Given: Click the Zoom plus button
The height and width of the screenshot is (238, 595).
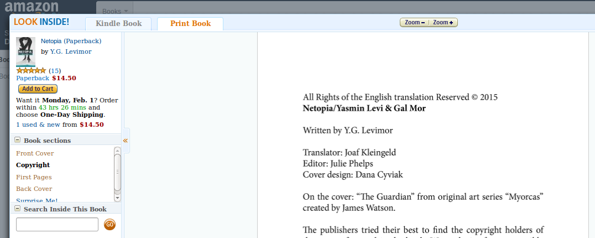Looking at the screenshot, I should pos(443,22).
